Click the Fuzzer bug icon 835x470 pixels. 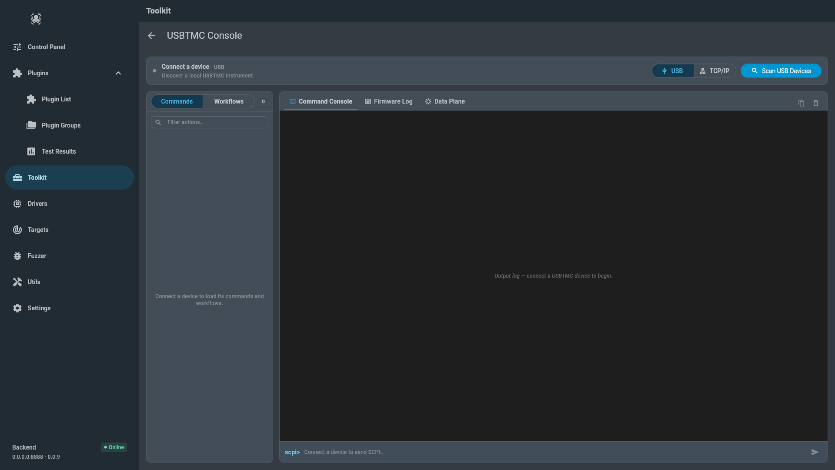[17, 256]
